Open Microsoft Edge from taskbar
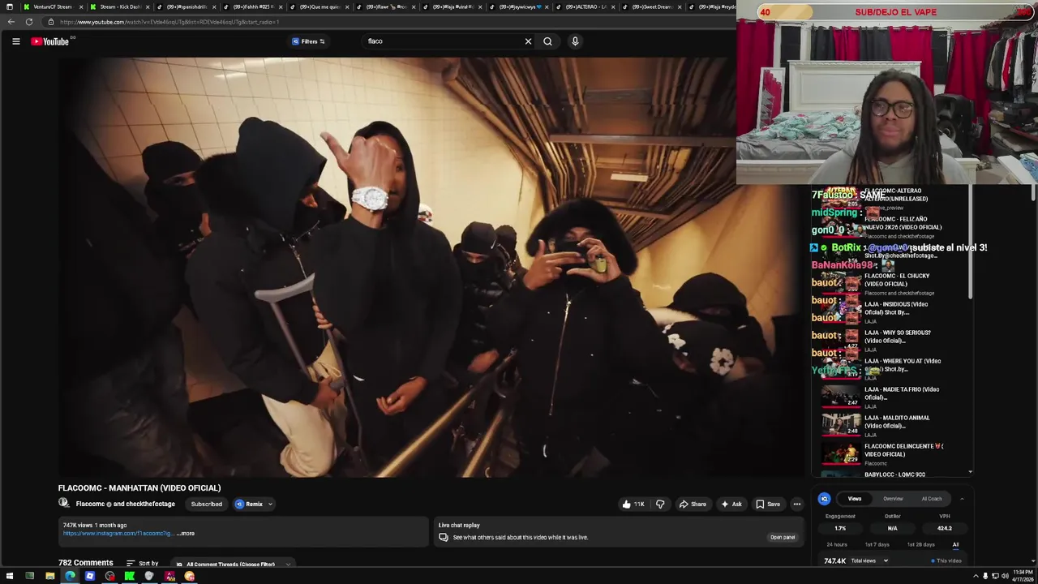1038x584 pixels. [x=70, y=576]
